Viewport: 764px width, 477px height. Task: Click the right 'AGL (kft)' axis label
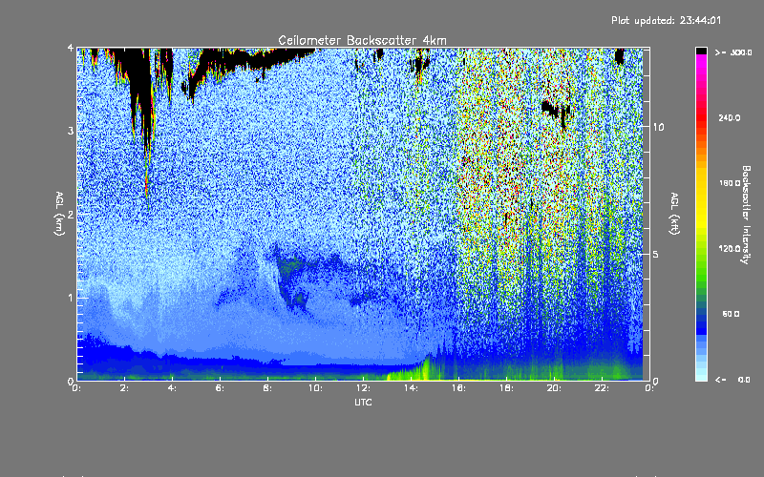674,214
